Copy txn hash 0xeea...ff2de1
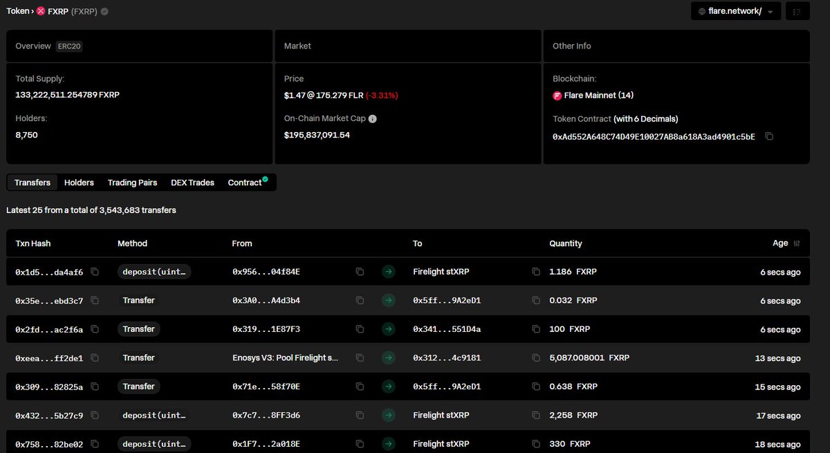This screenshot has height=453, width=830. point(95,358)
